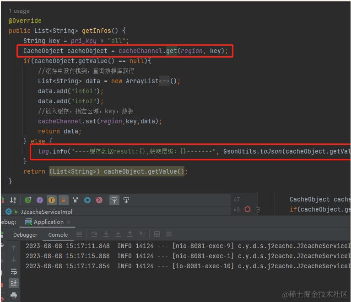Toggle the Scroll to End console icon
This screenshot has width=351, height=302.
click(14, 283)
